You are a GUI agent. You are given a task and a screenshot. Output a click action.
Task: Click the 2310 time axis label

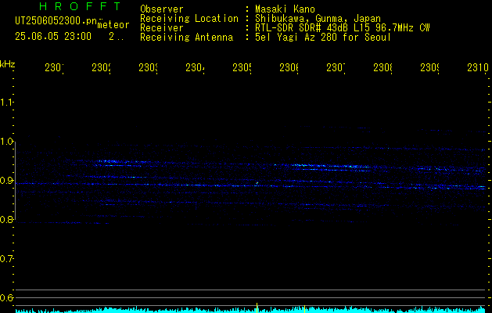(478, 67)
